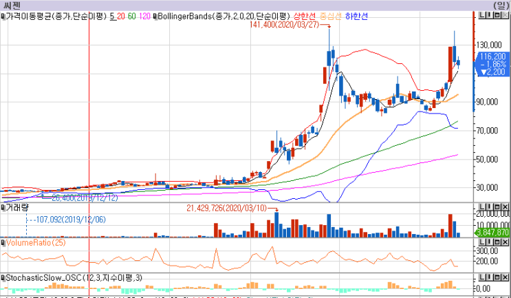Click the L button on the price chart panel
511x298 pixels.
click(482, 15)
